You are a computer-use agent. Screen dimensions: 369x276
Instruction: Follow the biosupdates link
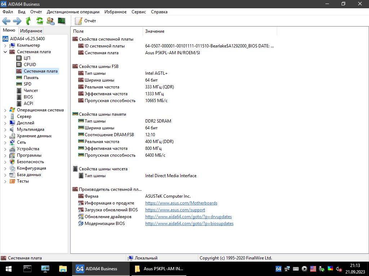[x=190, y=224]
